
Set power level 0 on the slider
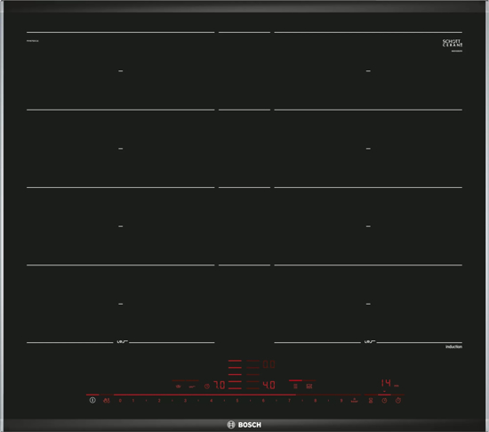pyautogui.click(x=120, y=401)
